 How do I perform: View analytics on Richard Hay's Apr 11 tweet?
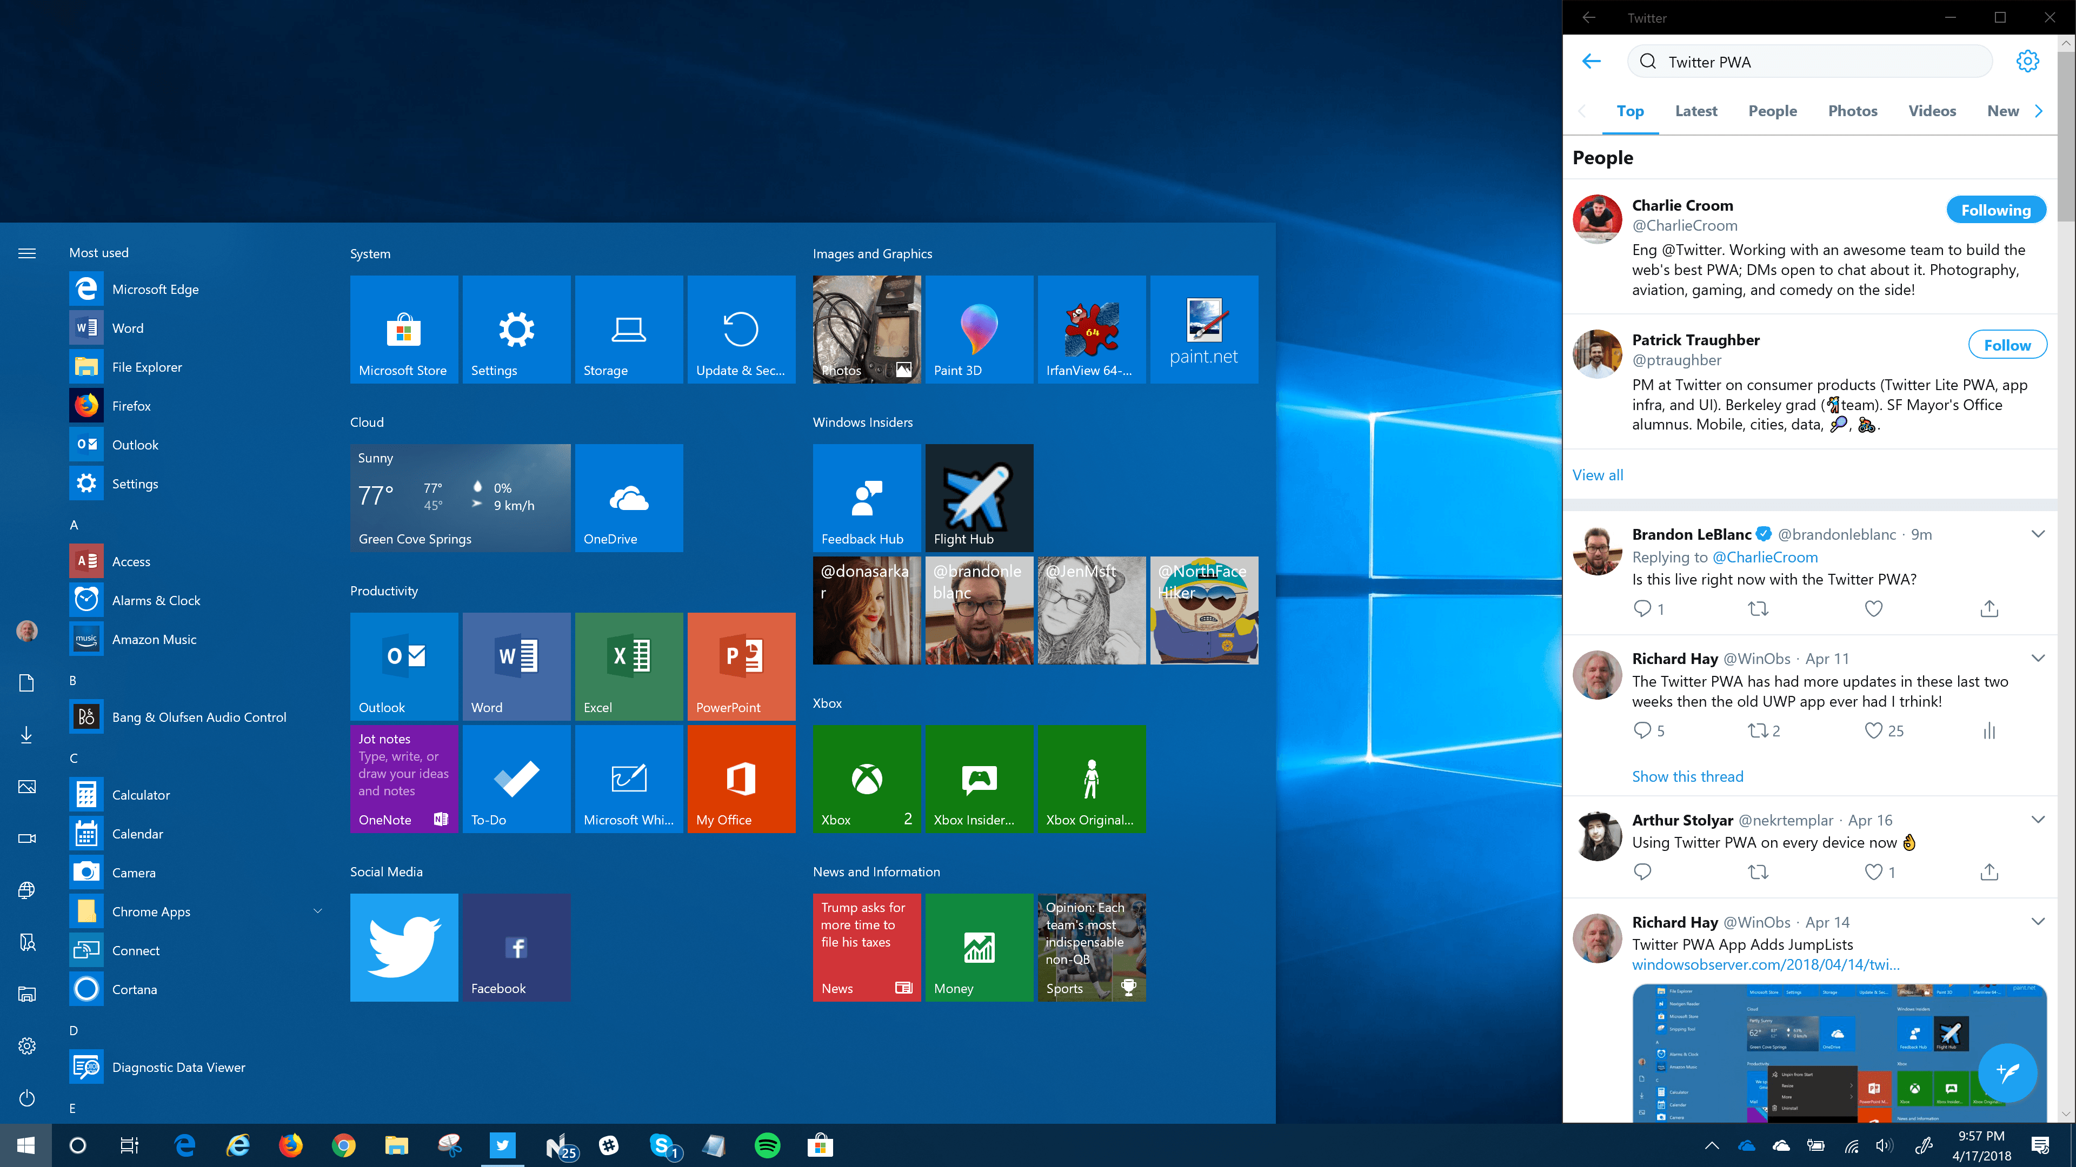tap(1989, 730)
